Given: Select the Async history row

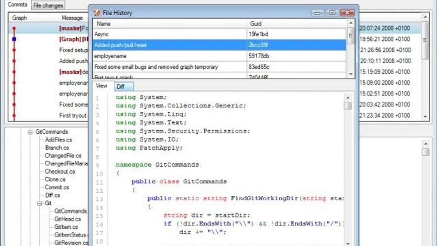Looking at the screenshot, I should coord(219,34).
